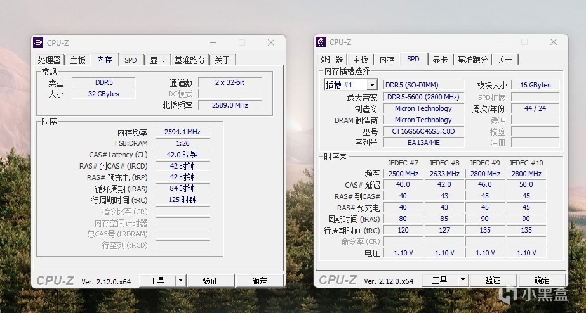586x313 pixels.
Task: Close the right CPU-Z window
Action: click(x=554, y=42)
